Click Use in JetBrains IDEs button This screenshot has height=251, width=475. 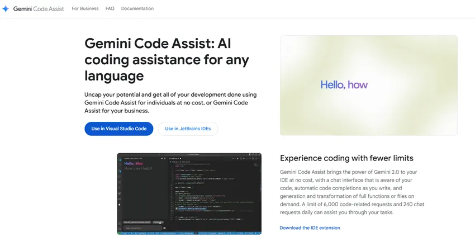(188, 129)
